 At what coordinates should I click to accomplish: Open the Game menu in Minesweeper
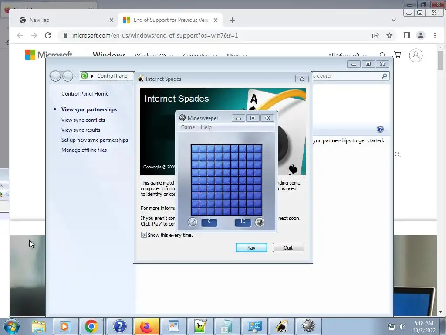[188, 127]
